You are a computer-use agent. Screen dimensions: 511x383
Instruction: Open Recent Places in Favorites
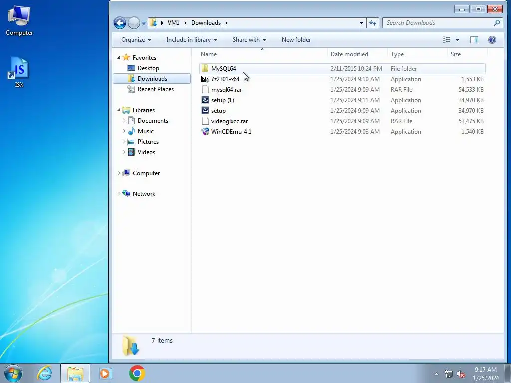click(x=156, y=89)
